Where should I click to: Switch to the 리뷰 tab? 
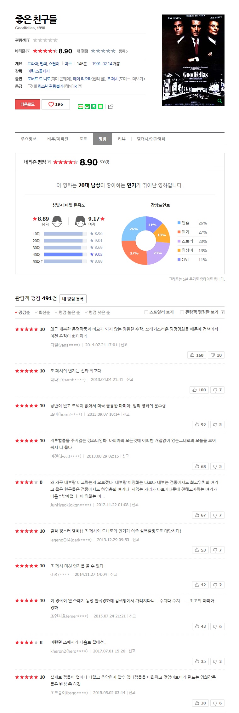click(122, 139)
